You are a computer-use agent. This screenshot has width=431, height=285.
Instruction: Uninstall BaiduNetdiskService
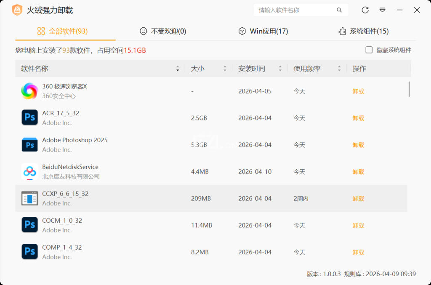pos(359,172)
